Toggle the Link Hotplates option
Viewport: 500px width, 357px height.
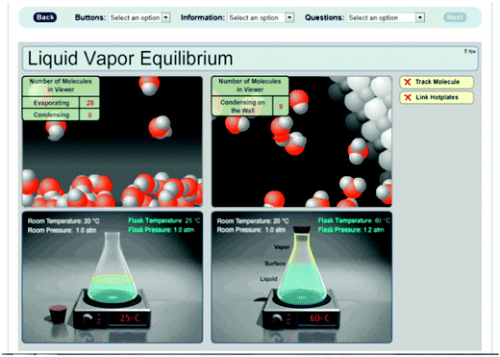point(437,97)
